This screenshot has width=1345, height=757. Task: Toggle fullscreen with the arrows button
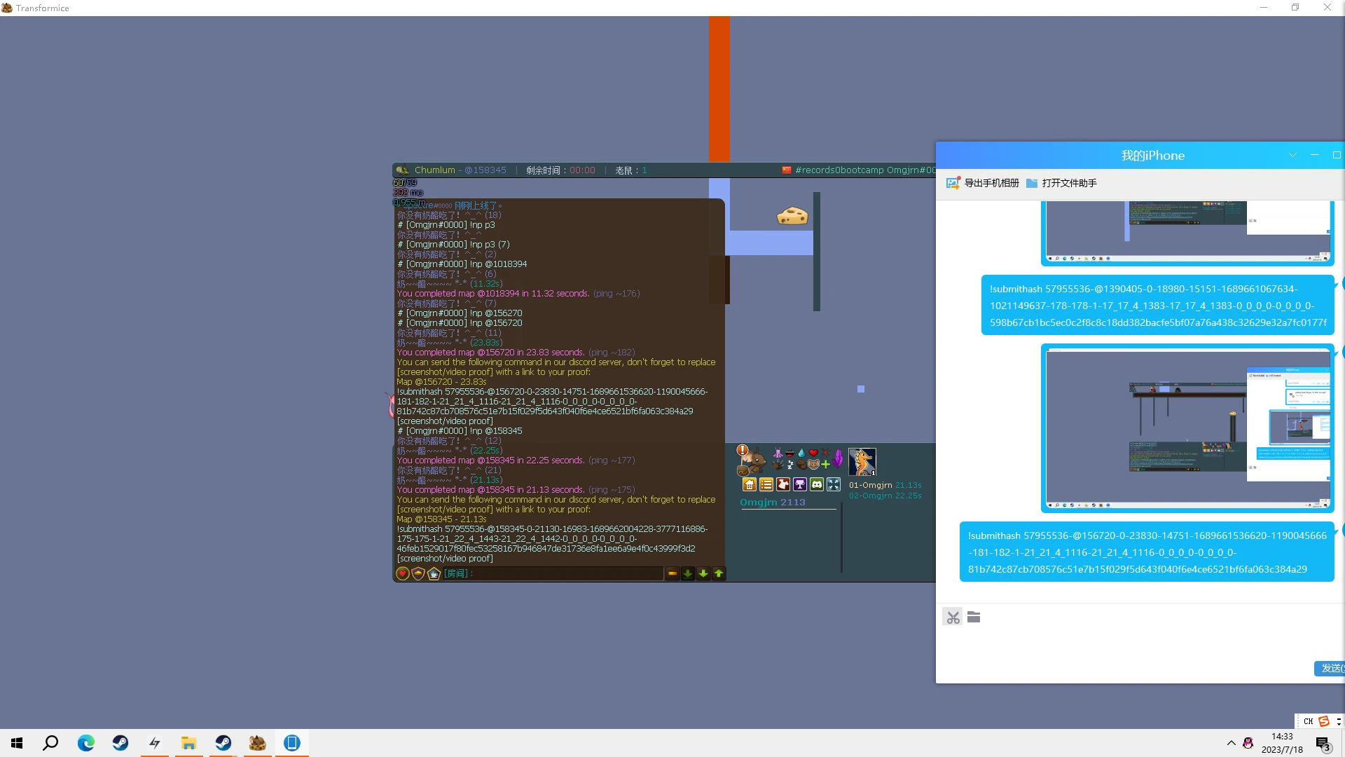pos(833,484)
